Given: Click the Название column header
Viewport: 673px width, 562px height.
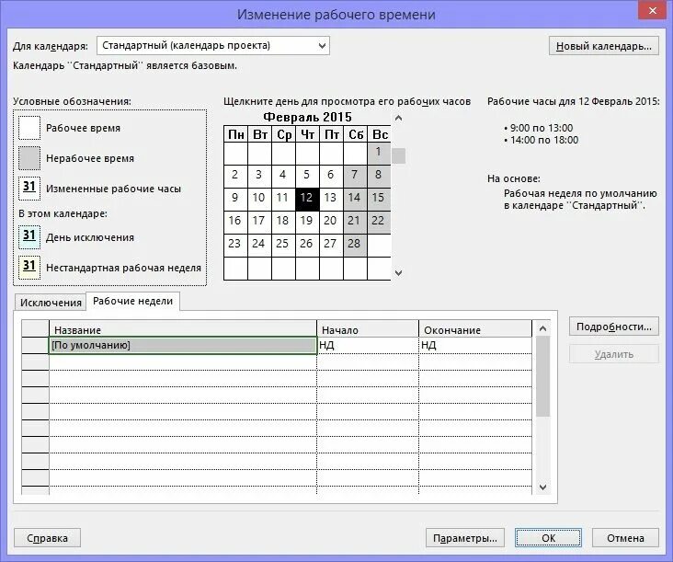Looking at the screenshot, I should click(183, 329).
